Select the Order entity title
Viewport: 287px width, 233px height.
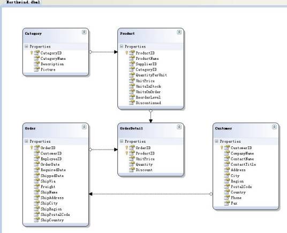[30, 128]
